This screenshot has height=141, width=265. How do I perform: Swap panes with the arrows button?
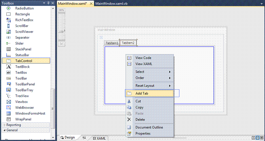pos(84,138)
